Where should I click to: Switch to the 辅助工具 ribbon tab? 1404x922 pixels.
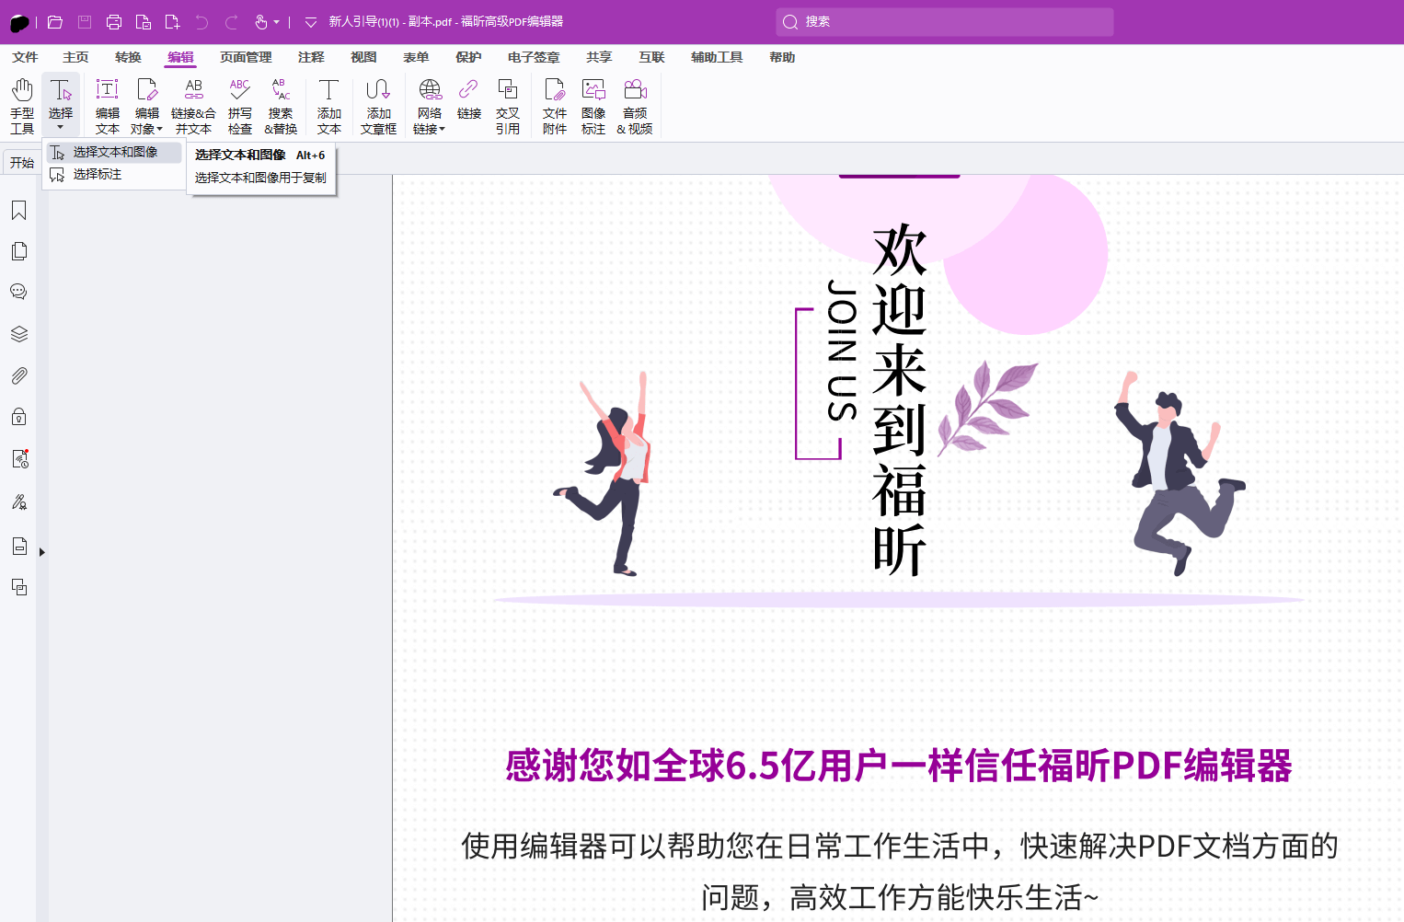[717, 57]
